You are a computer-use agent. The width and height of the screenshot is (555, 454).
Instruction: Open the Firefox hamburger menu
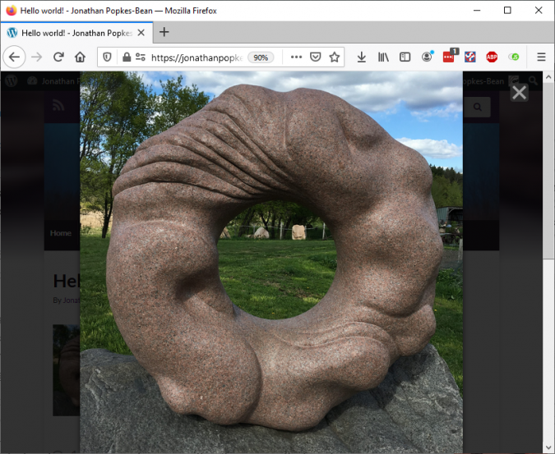point(541,57)
